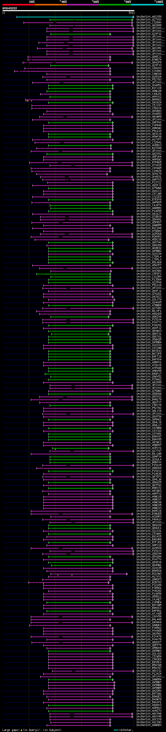Viewport: 166px width, 732px height.
Task: Select the UniRef100_P14636 label
Action: tap(149, 474)
